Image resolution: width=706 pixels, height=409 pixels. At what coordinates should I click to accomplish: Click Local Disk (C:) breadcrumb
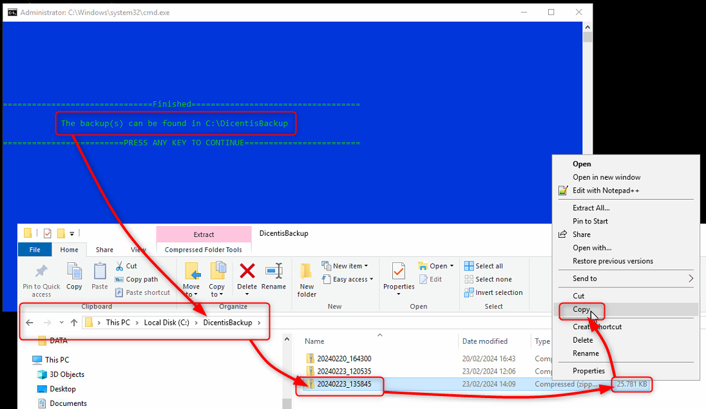(x=167, y=323)
